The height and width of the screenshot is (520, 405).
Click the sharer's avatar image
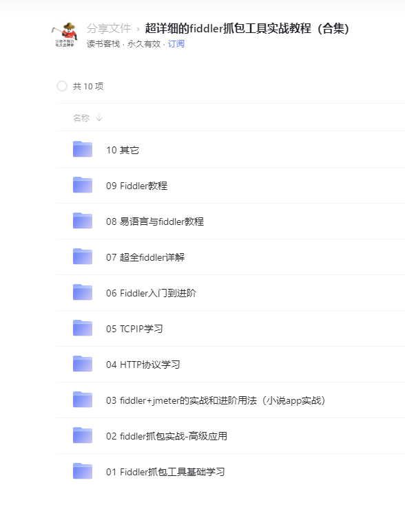click(x=65, y=35)
